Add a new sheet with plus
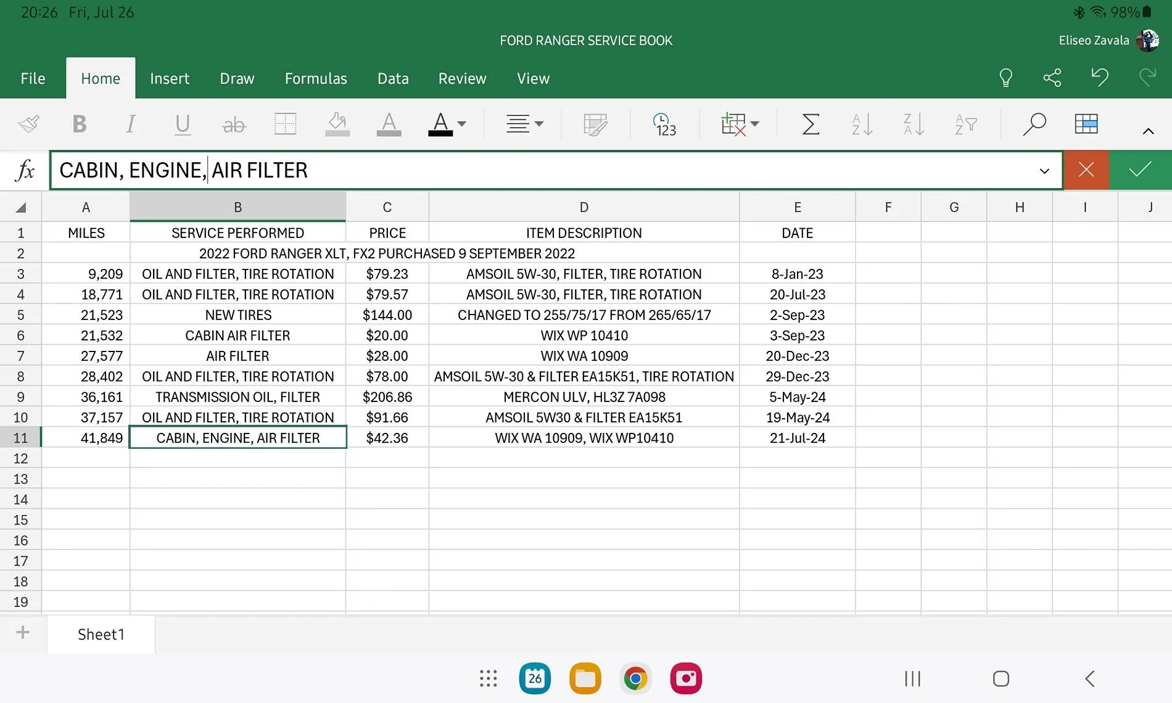1172x703 pixels. tap(23, 633)
